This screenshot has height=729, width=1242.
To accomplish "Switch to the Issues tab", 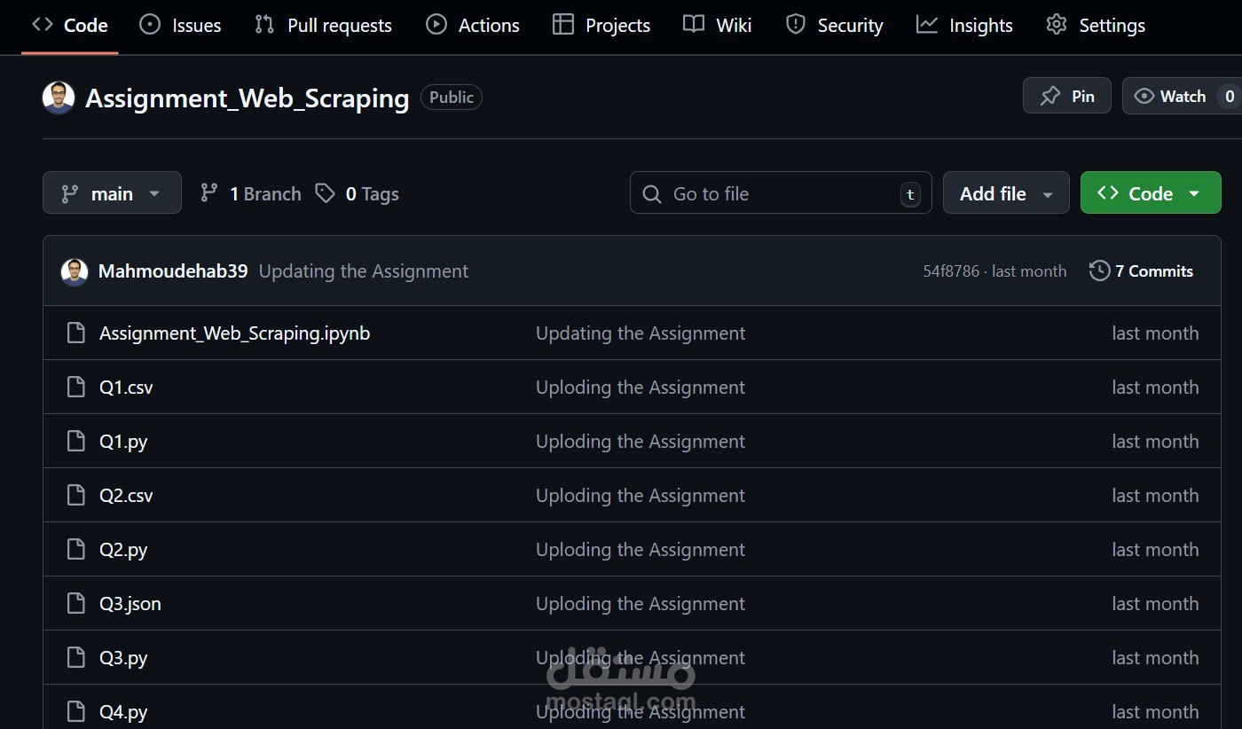I will point(181,26).
